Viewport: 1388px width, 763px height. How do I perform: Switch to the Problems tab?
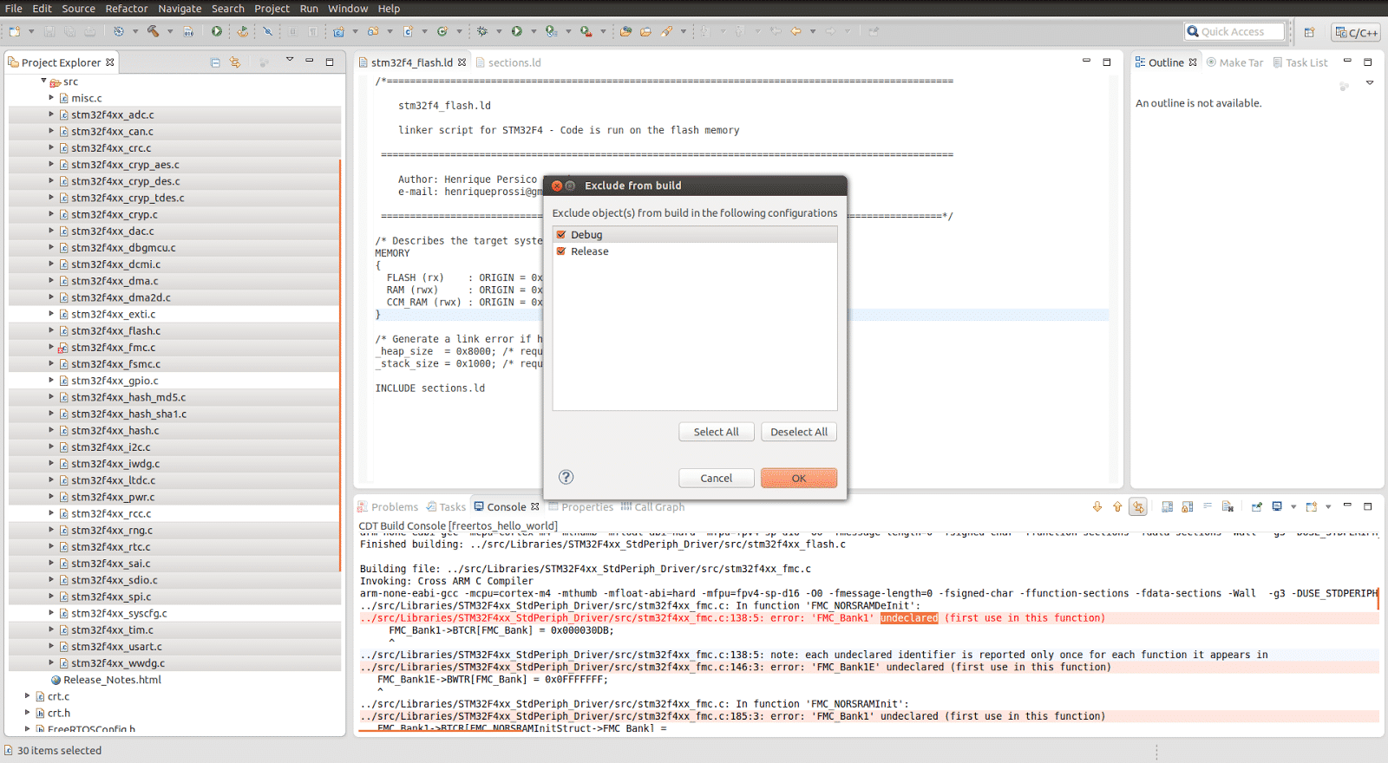[x=388, y=507]
